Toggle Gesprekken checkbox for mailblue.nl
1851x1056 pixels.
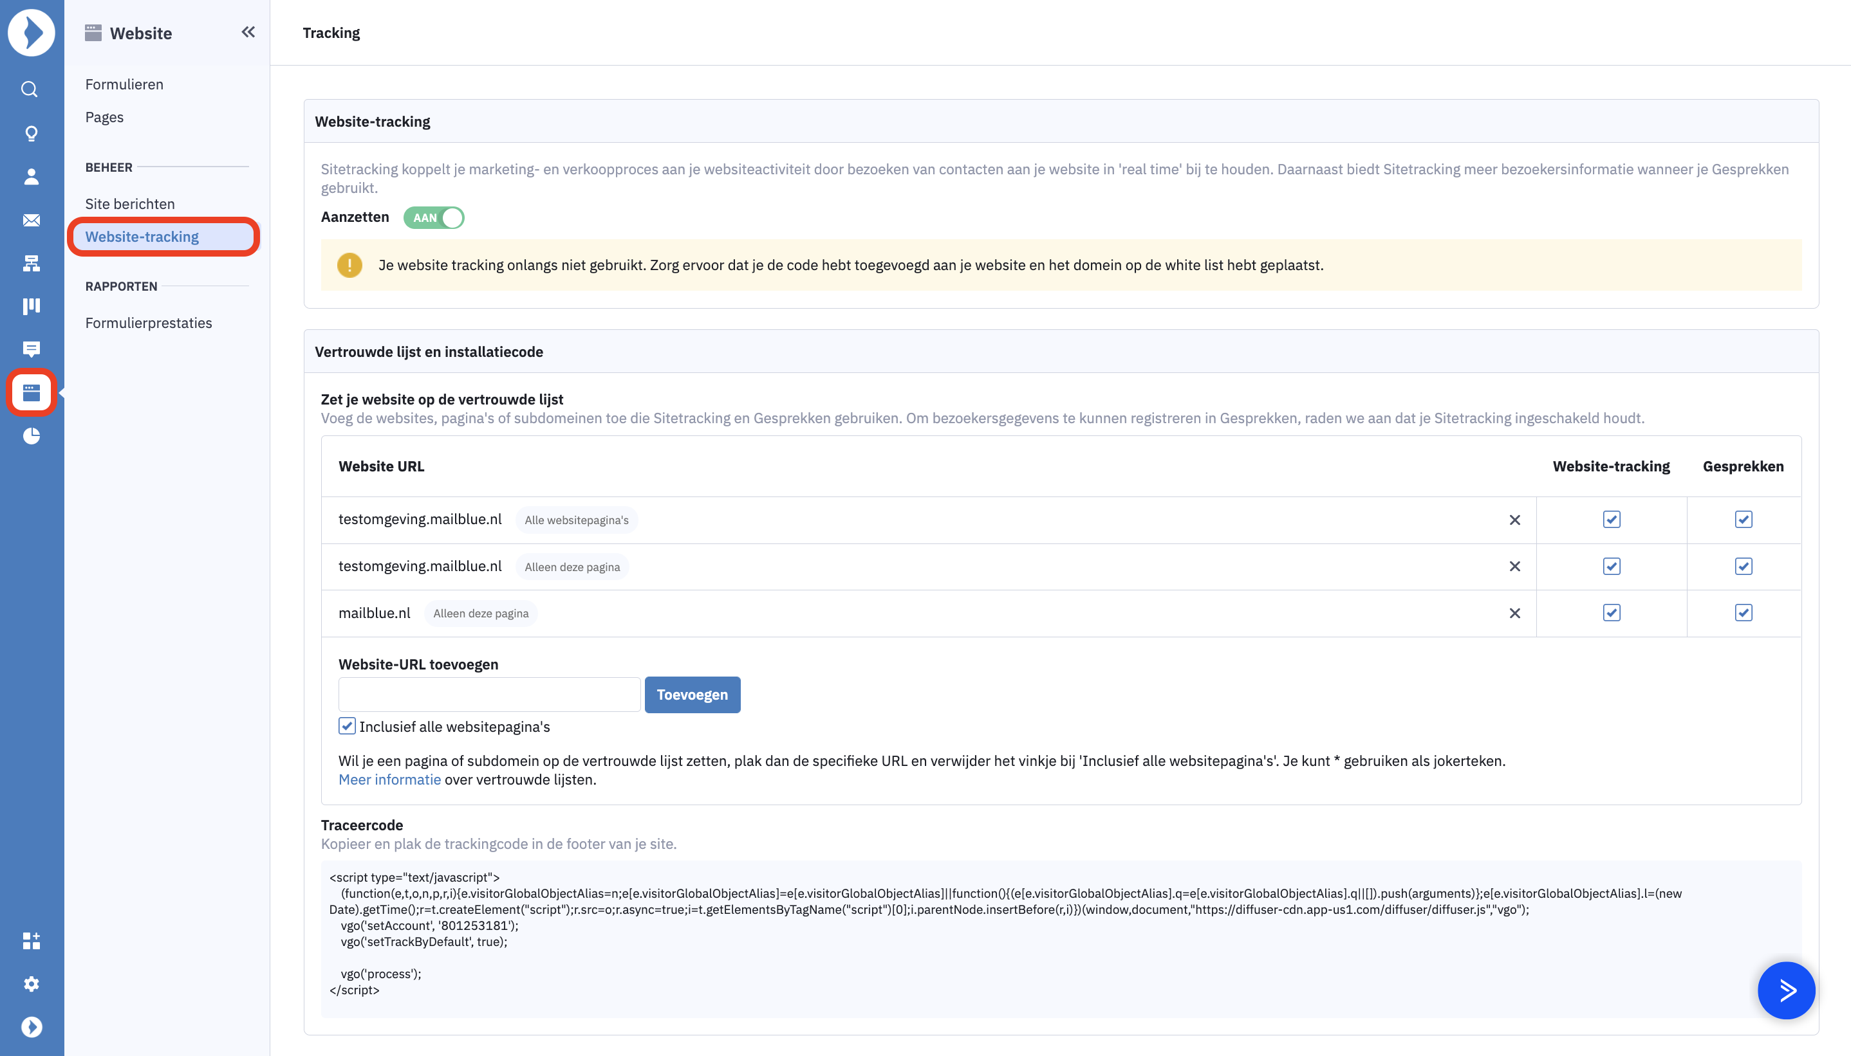(1743, 613)
